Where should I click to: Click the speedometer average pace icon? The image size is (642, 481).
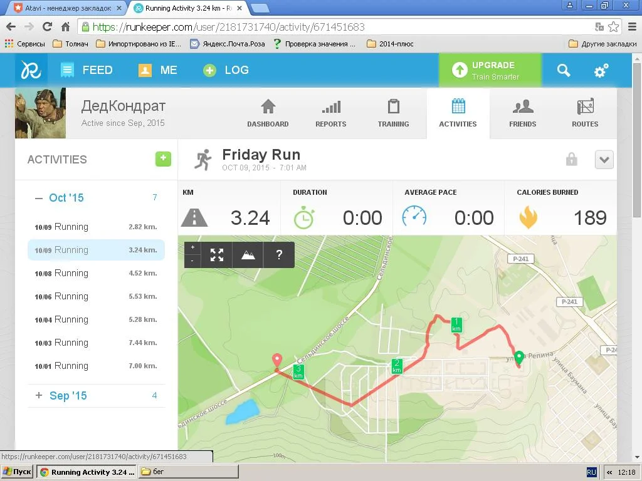414,216
